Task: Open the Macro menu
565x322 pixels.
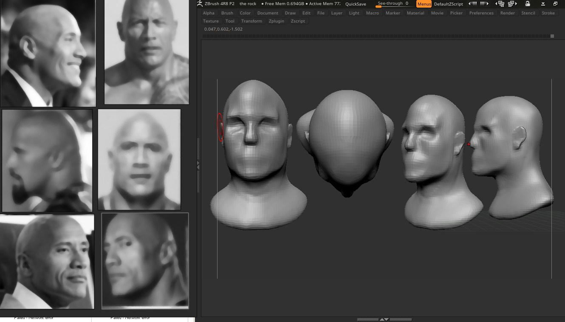Action: pos(373,13)
